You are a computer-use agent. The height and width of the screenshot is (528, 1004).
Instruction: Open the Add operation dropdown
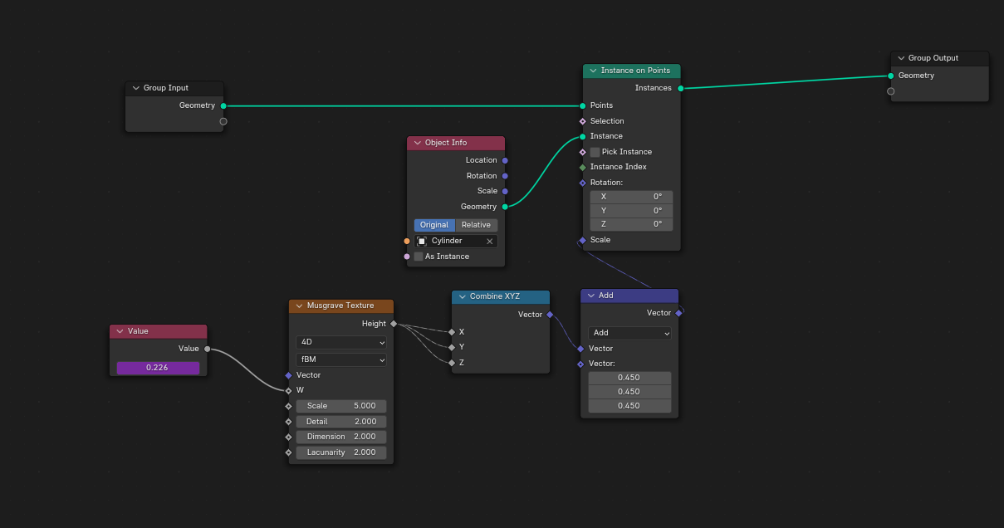coord(629,333)
